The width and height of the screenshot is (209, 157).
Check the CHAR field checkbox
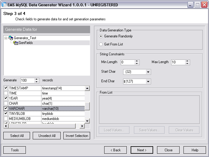point(6,103)
